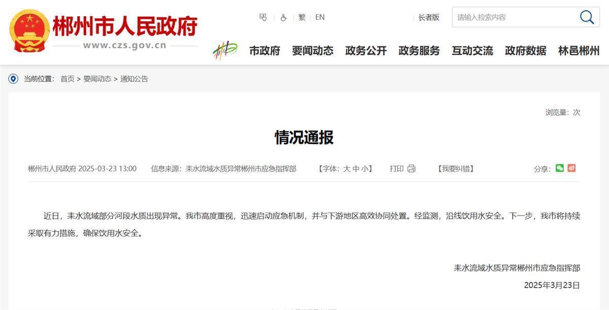Set the article font size to 大
Screen dimensions: 609x310
click(x=347, y=168)
